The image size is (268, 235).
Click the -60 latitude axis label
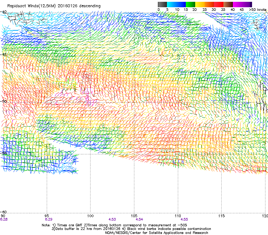coord(3,212)
